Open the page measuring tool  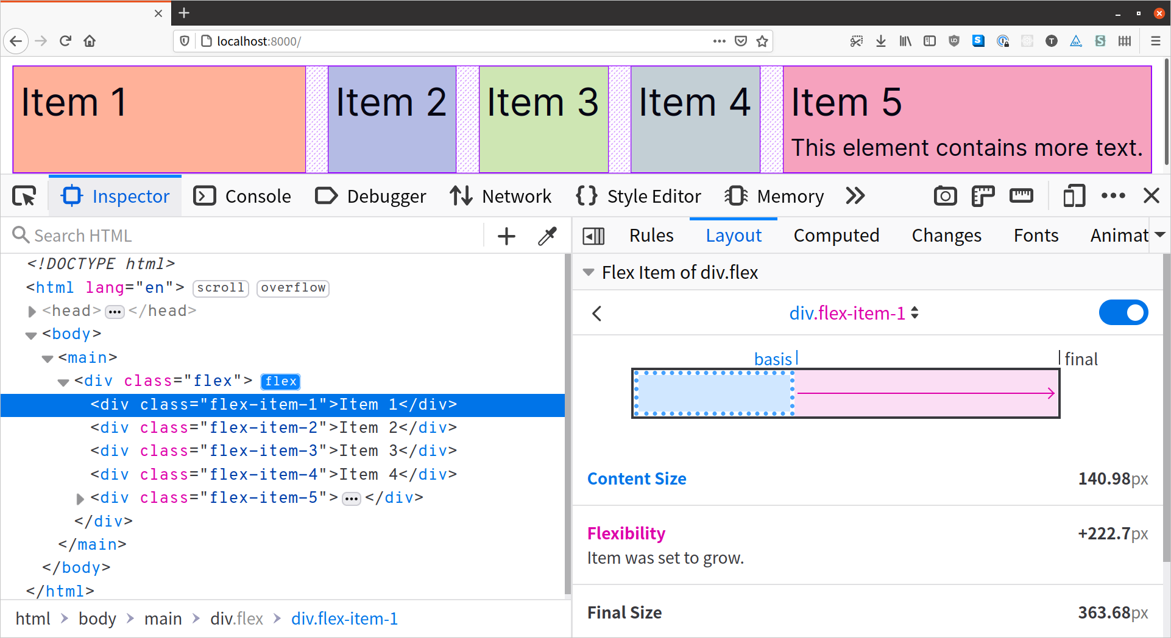(1021, 195)
